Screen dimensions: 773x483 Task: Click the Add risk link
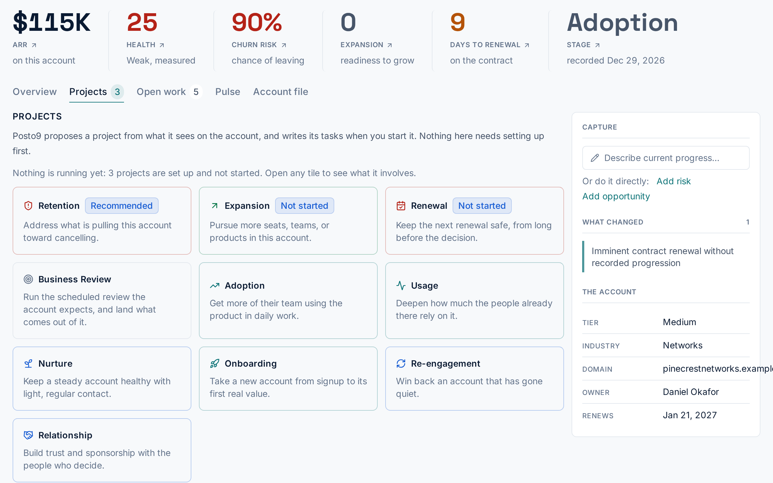[674, 181]
